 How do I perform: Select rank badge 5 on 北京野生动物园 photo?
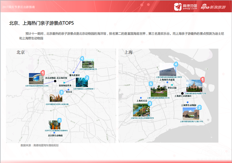(x=59, y=120)
